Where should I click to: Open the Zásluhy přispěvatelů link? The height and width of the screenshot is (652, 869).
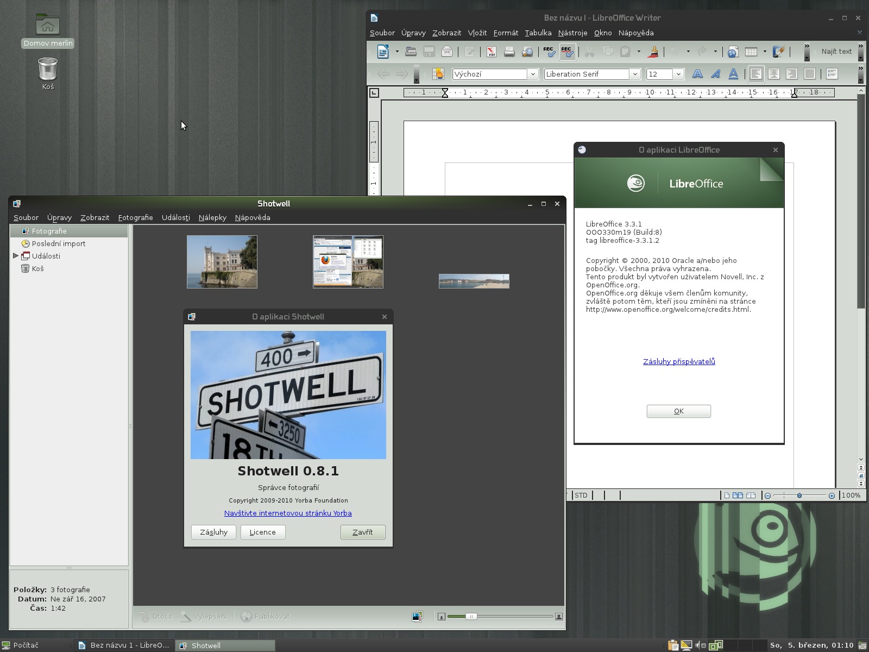coord(679,361)
